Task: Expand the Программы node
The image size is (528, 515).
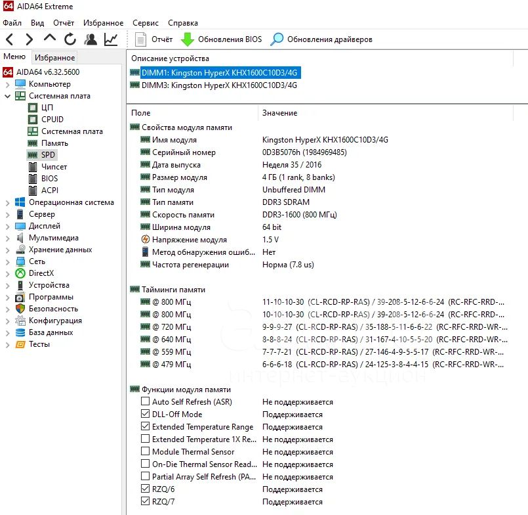Action: click(8, 297)
